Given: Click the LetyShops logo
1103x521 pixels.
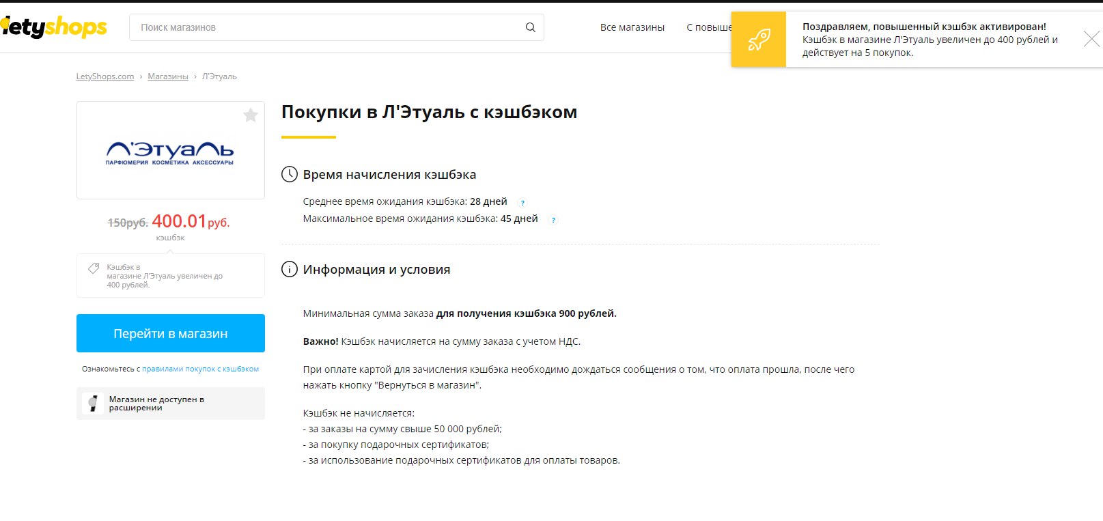Looking at the screenshot, I should (53, 27).
